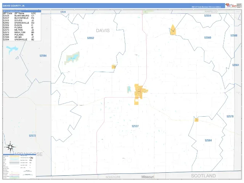Click the DOUDS row in the ZIP index
Screen dimensions: 244x183
19,20
